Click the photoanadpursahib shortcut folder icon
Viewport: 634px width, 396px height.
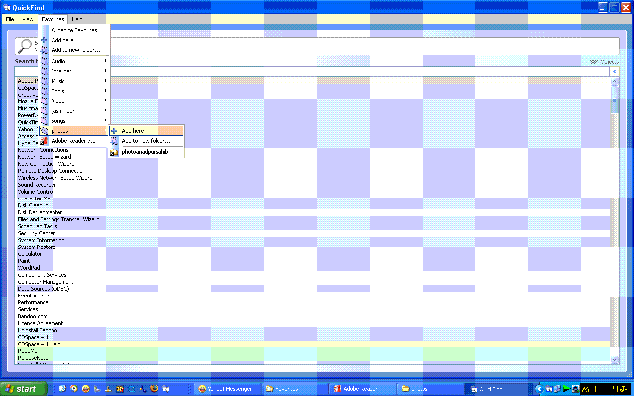point(114,152)
